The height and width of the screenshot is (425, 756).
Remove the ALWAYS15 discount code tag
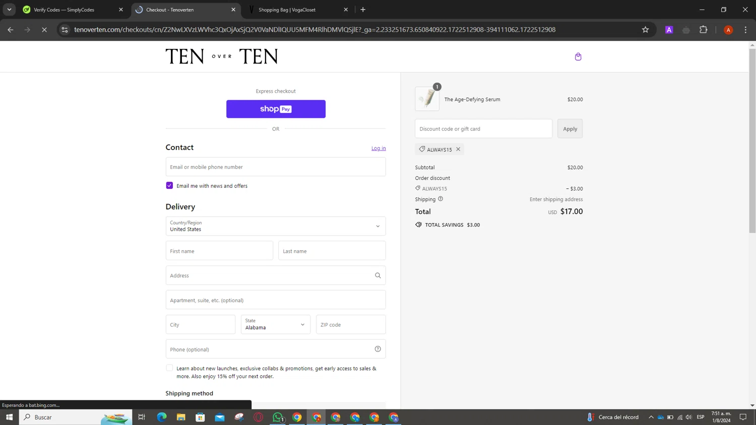pos(458,149)
